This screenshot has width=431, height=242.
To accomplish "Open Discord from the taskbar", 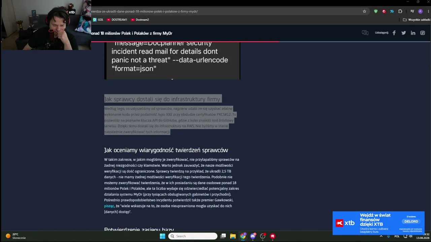I will 253,236.
